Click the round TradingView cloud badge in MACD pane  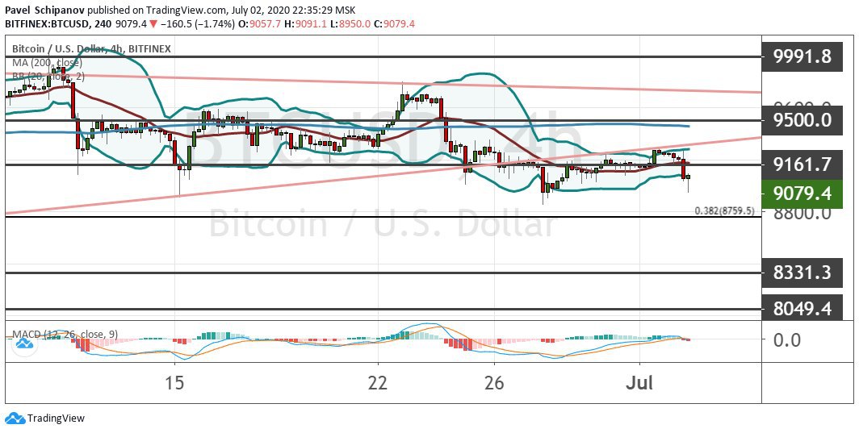[23, 345]
